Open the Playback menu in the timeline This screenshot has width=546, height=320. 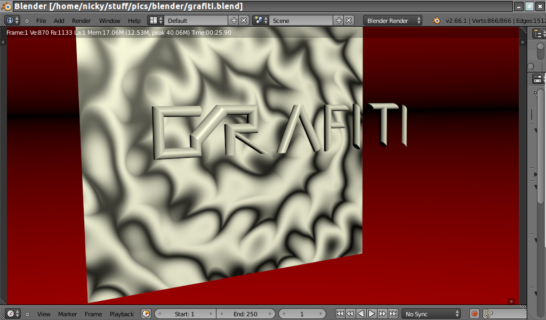pos(122,314)
